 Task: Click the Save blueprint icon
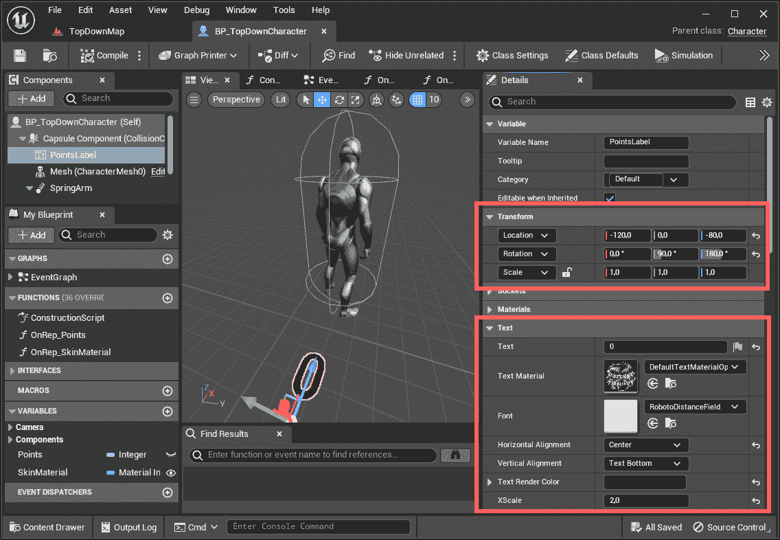(x=20, y=56)
